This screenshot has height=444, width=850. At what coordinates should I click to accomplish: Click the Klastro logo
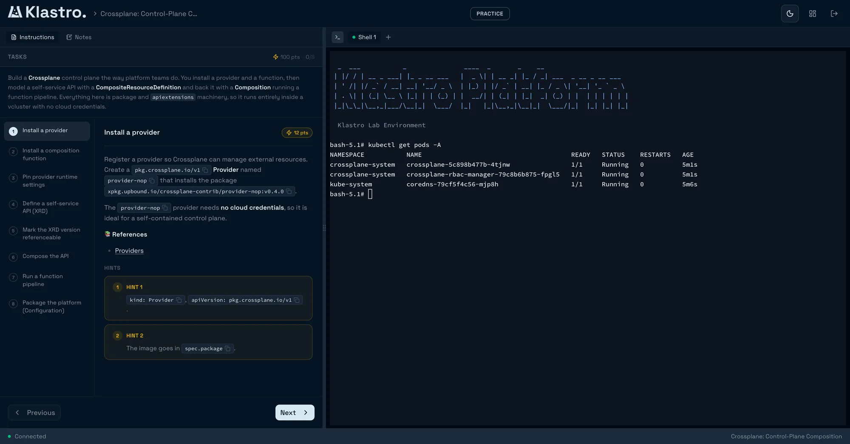[47, 12]
